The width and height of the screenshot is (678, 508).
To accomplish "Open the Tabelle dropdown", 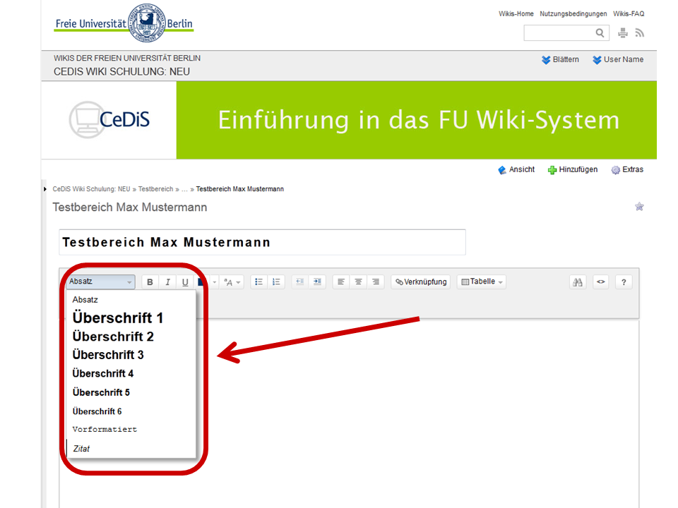I will pyautogui.click(x=482, y=282).
